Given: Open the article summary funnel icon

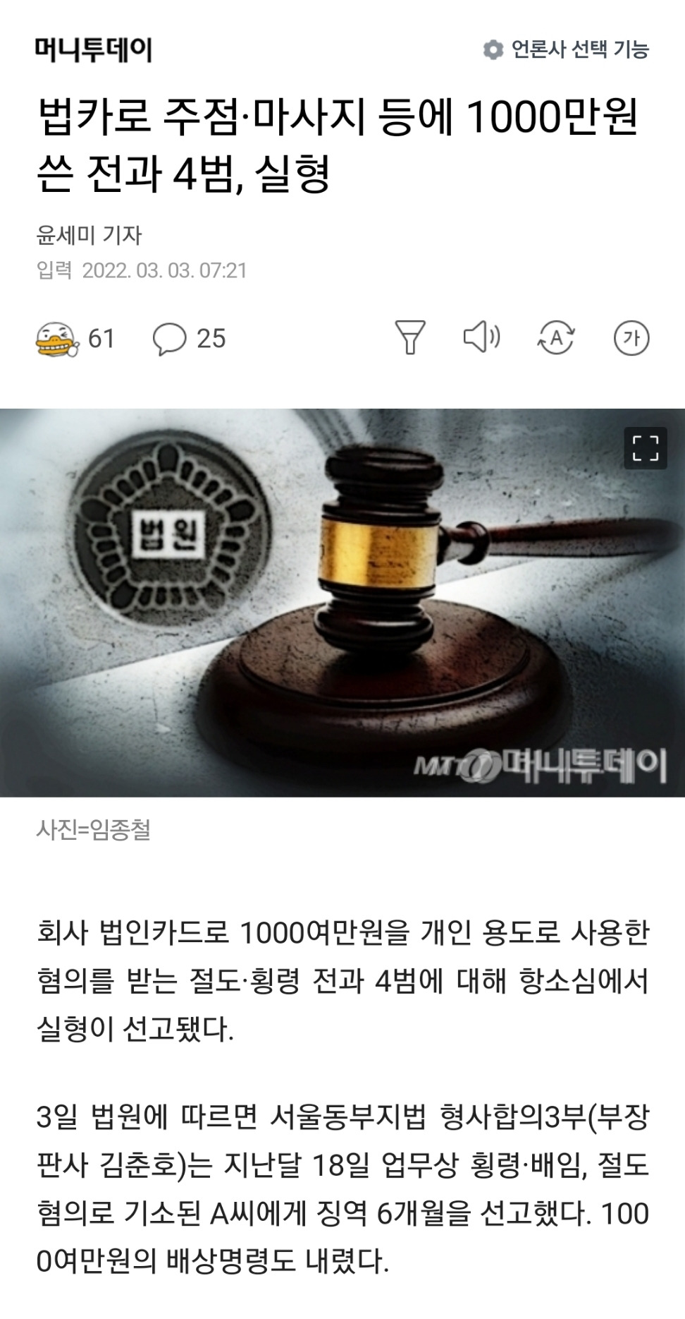Looking at the screenshot, I should [x=410, y=337].
